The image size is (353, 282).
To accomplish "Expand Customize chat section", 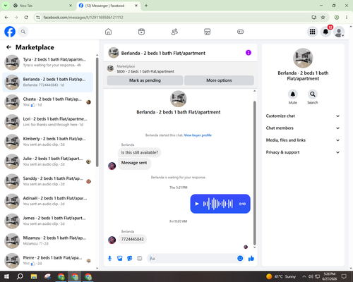I will click(x=303, y=116).
